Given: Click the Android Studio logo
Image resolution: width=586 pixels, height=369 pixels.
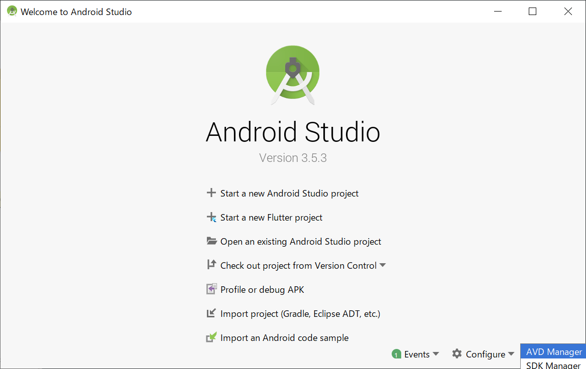Looking at the screenshot, I should (x=293, y=74).
